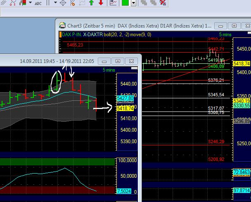
Task: Click the green color swatch
Action: (x=125, y=3)
